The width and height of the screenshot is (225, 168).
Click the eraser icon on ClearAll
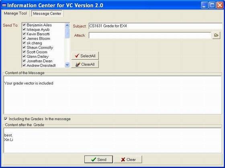[x=78, y=64]
